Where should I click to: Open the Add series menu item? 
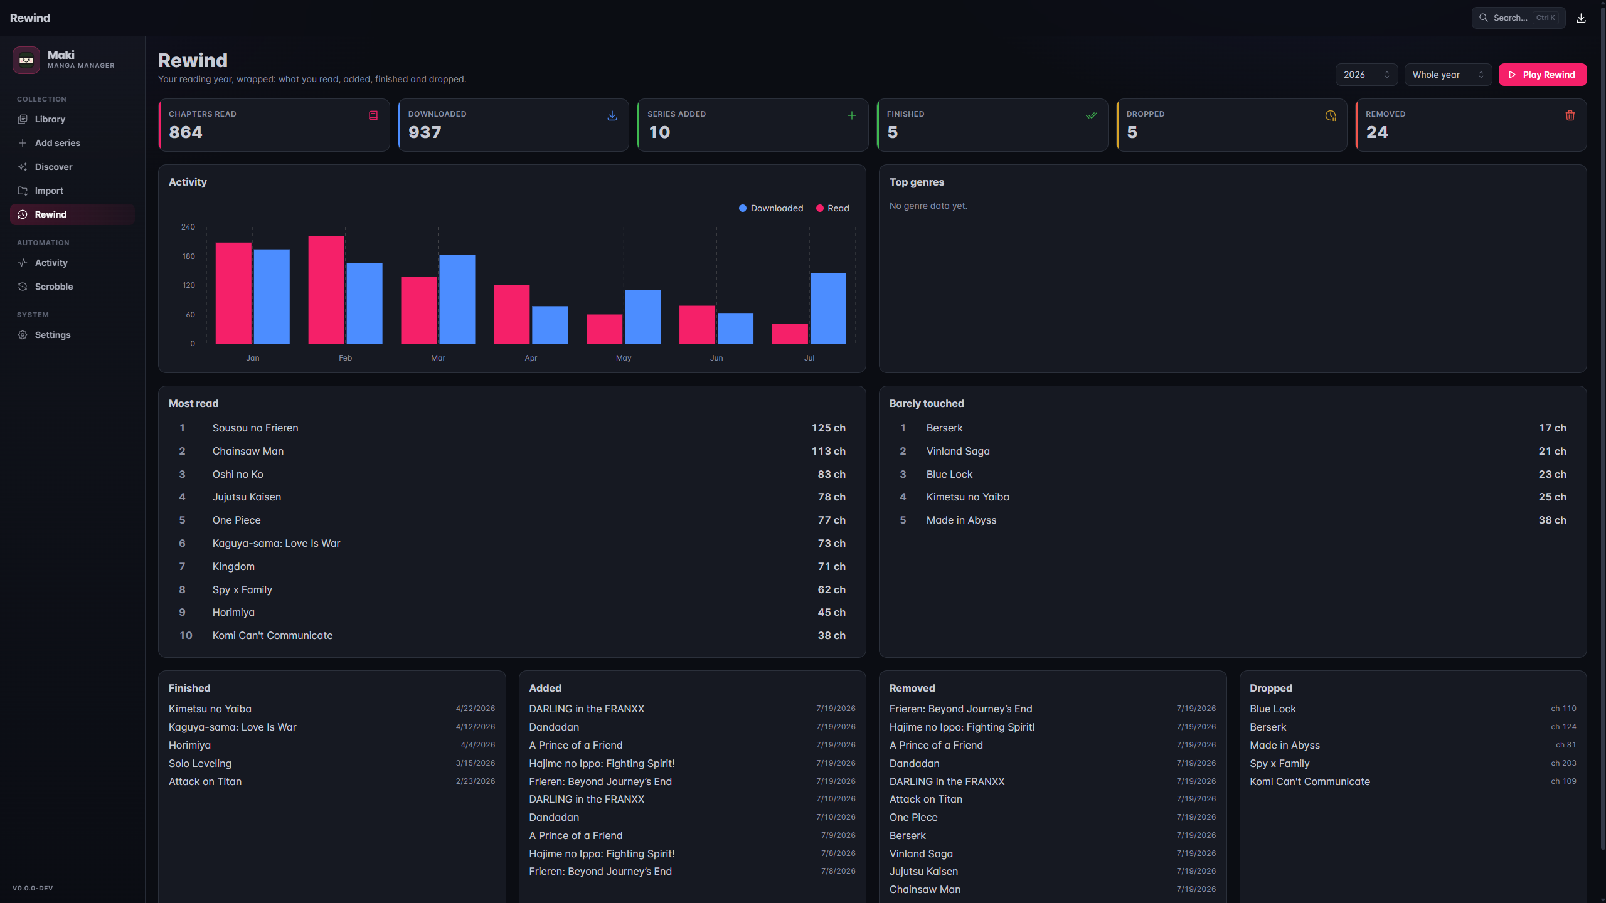(72, 143)
